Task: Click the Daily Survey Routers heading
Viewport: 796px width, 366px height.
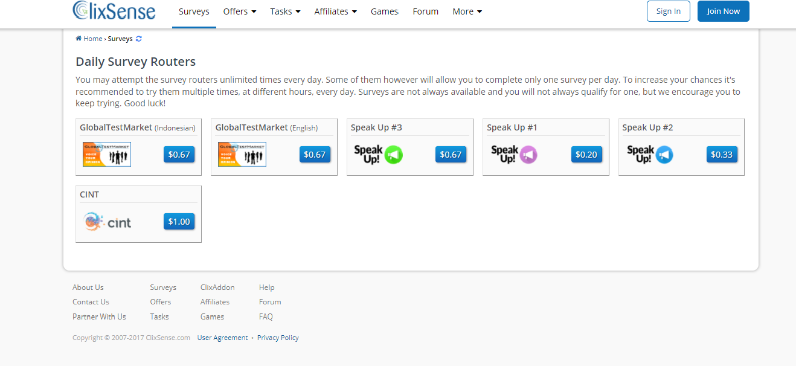Action: click(136, 62)
